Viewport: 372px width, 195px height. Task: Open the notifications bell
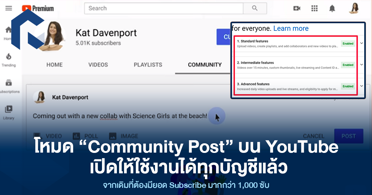pyautogui.click(x=332, y=8)
